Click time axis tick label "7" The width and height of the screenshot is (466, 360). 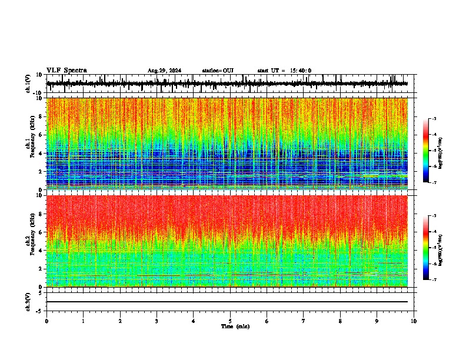tap(304, 321)
